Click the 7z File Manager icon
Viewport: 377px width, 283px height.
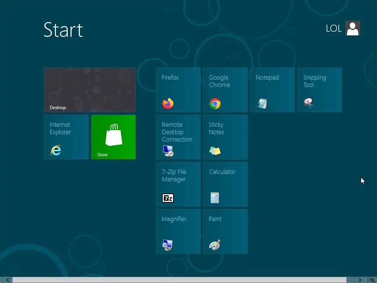pos(168,198)
